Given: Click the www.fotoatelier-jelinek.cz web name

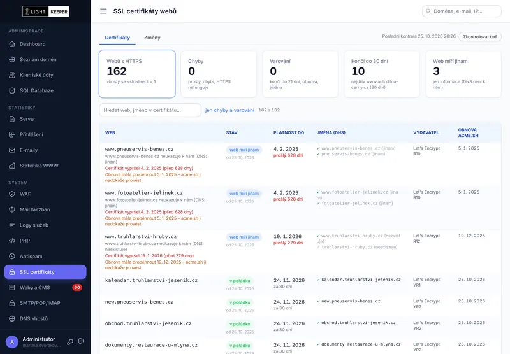Looking at the screenshot, I should click(144, 192).
